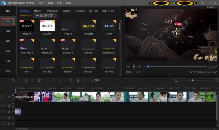Select the 流行(52) text category
Viewport: 219px width, 130px height.
93,11
